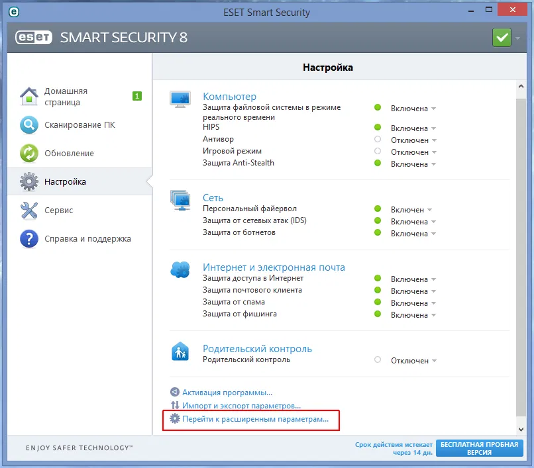Go to Сканирование ПК section
Image resolution: width=534 pixels, height=468 pixels.
pyautogui.click(x=80, y=125)
